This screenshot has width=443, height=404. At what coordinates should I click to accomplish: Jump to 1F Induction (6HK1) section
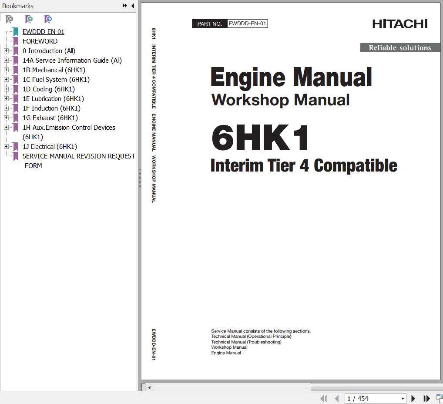(x=51, y=108)
